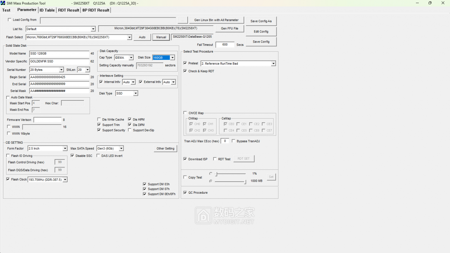Uncheck the Support Security option
This screenshot has width=450, height=253.
[x=99, y=130]
